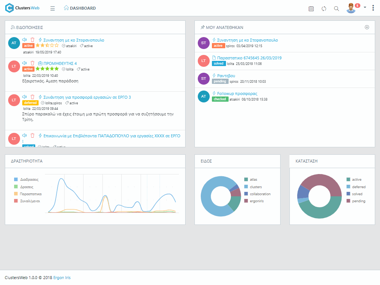Screen dimensions: 380x285
Task: Toggle deferred legend entry in ΚΑΤΑΣΤΑΣΗ chart
Action: pyautogui.click(x=356, y=187)
